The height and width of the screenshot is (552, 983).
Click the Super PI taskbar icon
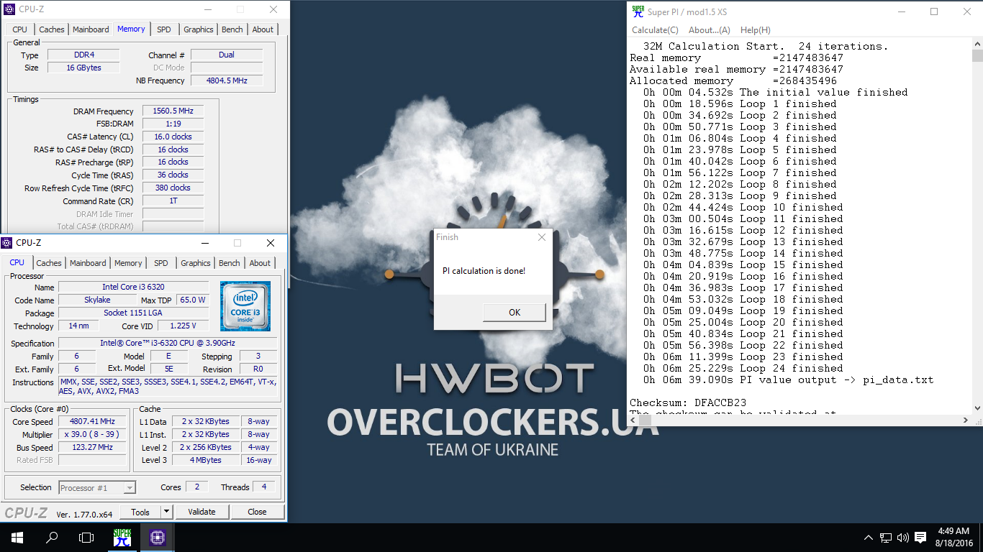tap(122, 537)
